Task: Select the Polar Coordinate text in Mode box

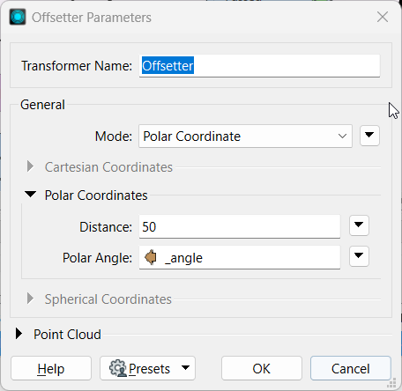Action: (191, 136)
